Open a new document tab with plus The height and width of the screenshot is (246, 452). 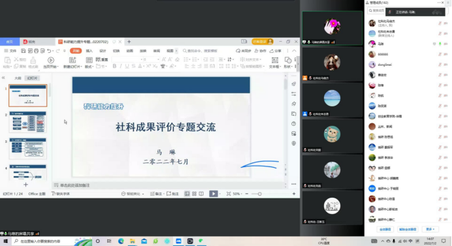129,42
